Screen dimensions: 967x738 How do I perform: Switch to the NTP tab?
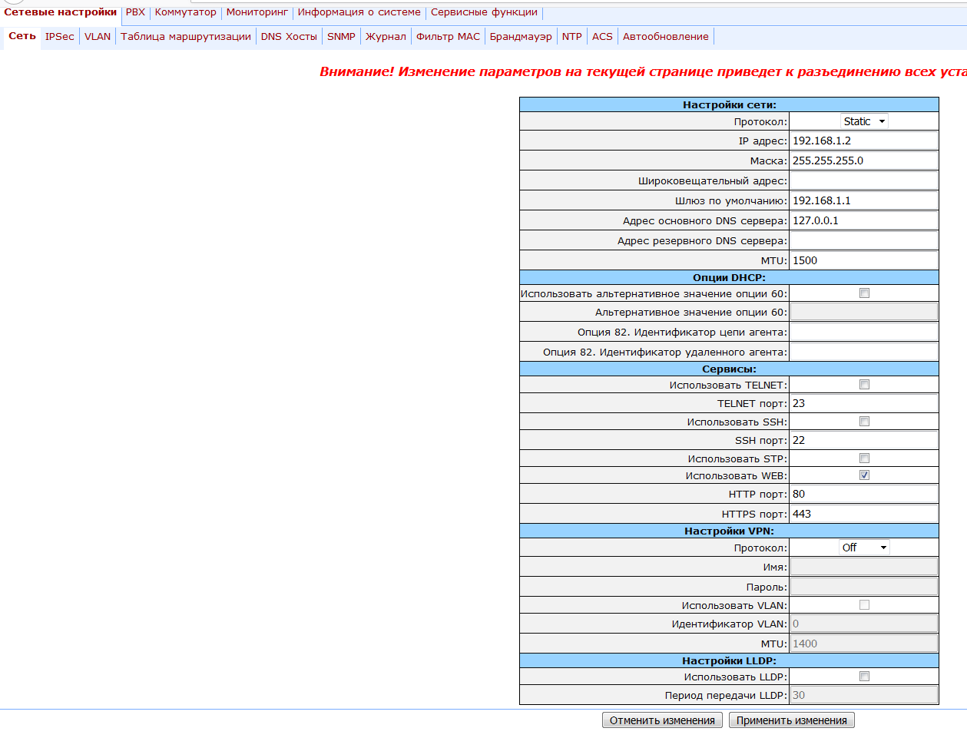571,36
